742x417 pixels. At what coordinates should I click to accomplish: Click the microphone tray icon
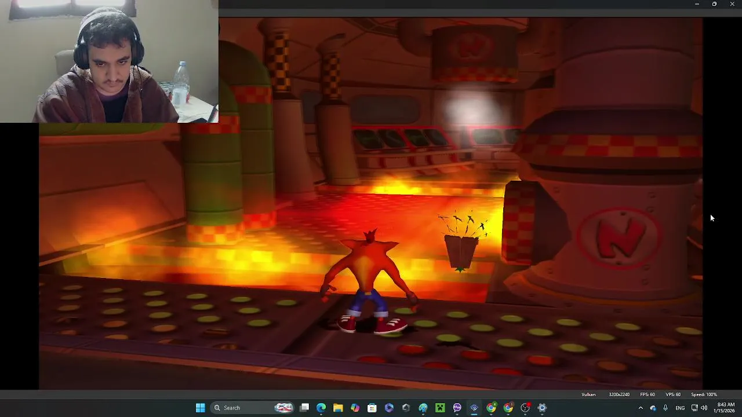tap(665, 408)
